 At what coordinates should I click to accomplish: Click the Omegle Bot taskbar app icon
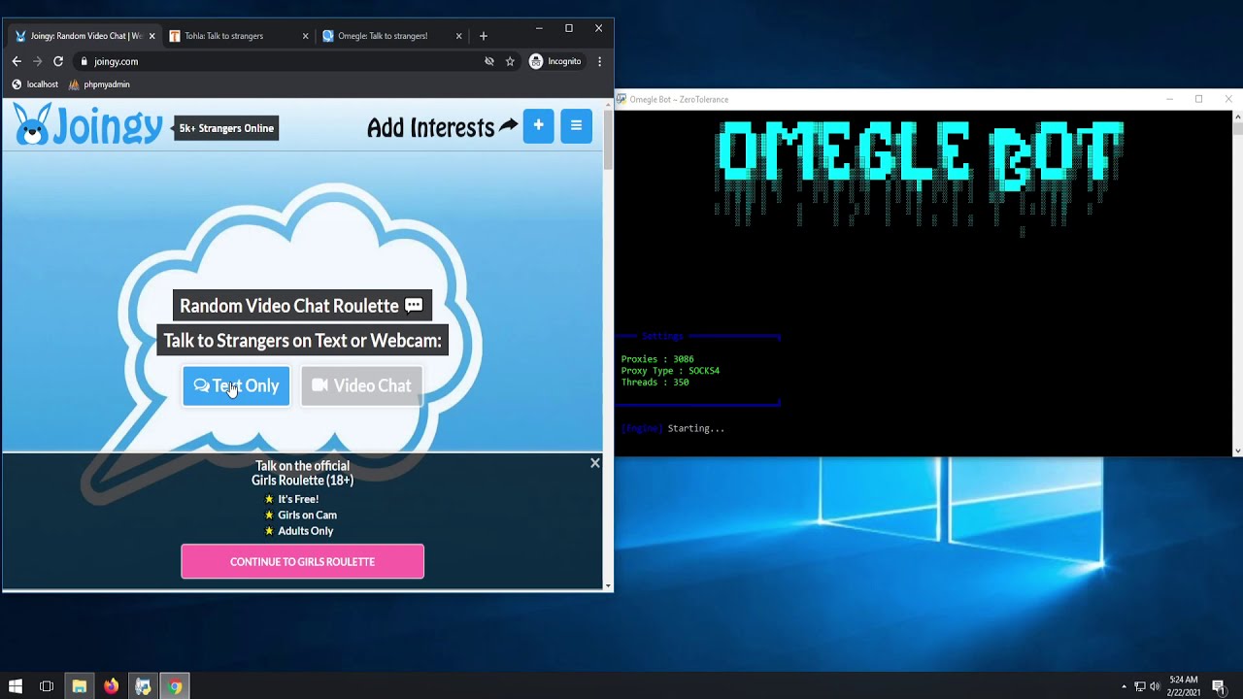(143, 686)
